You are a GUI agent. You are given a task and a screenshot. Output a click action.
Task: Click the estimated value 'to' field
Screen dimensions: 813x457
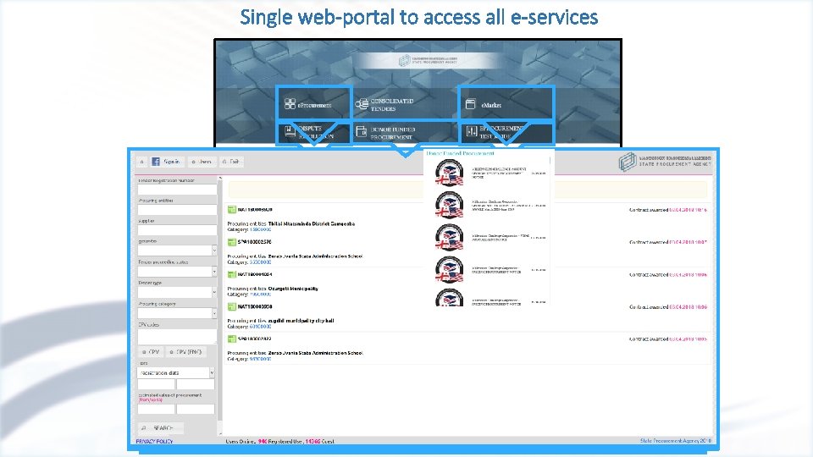point(196,409)
